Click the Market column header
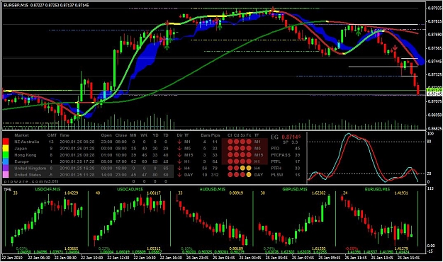This screenshot has height=262, width=443. pyautogui.click(x=21, y=135)
